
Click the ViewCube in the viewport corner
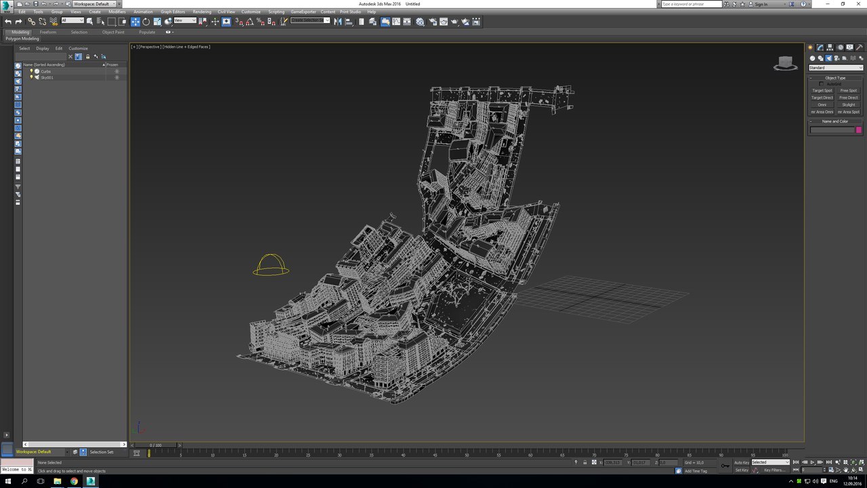coord(786,63)
